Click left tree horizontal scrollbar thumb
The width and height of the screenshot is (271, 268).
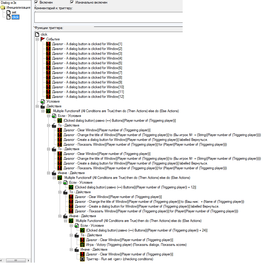16,261
